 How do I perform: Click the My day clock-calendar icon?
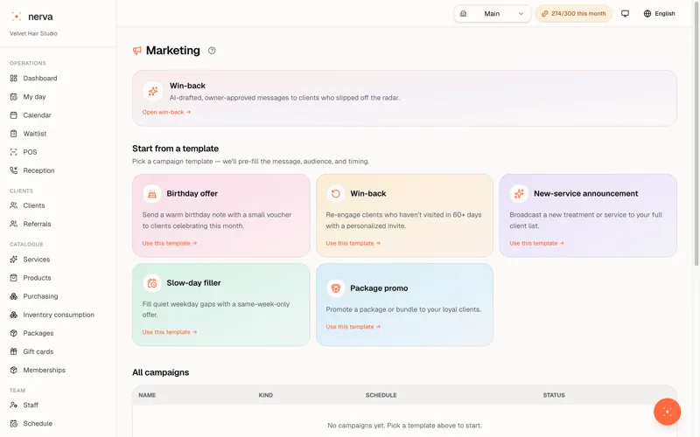[14, 97]
